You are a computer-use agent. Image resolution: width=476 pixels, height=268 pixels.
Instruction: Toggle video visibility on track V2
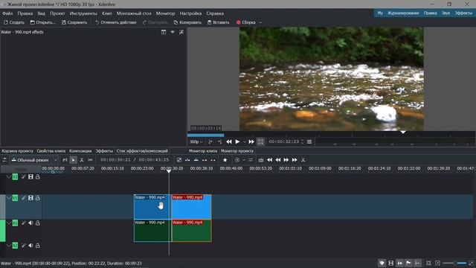[x=30, y=176]
